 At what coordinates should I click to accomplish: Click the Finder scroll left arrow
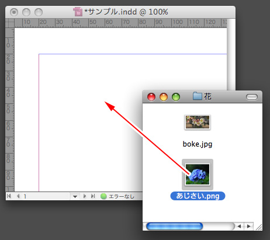coord(239,226)
